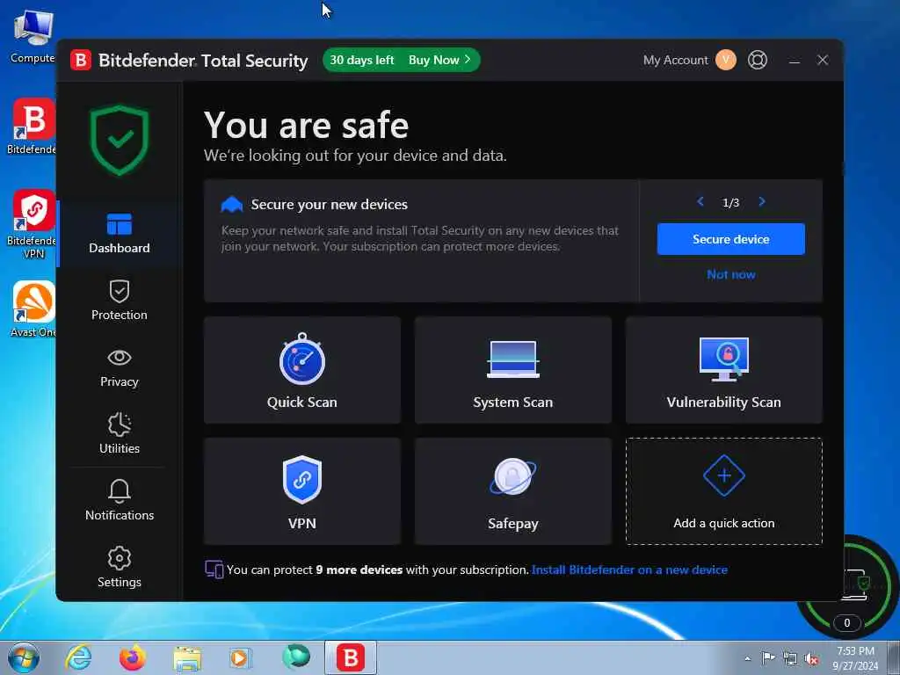
Task: Click Add a quick action tile
Action: [x=724, y=490]
